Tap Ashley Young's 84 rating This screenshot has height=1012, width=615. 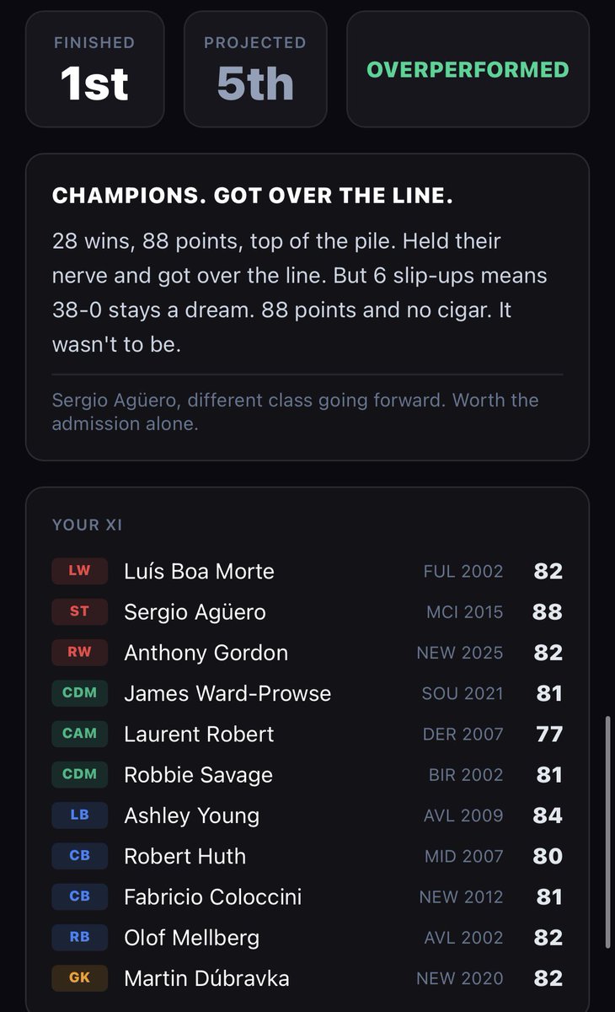(548, 816)
